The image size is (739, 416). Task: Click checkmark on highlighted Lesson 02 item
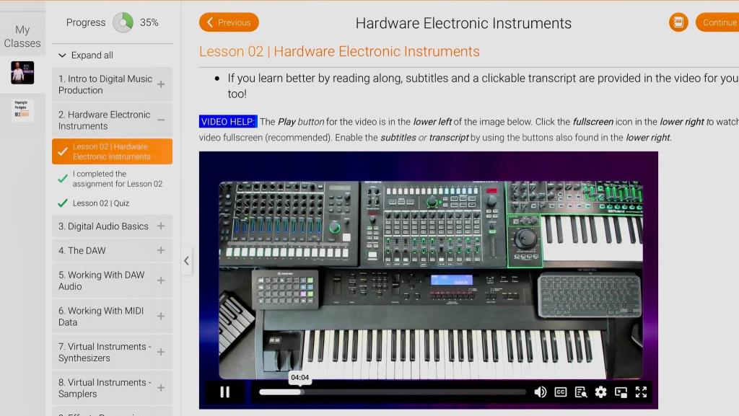[63, 151]
